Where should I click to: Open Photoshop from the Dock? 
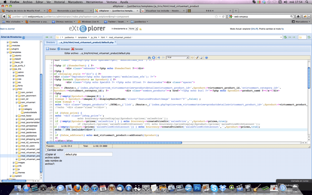point(197,188)
